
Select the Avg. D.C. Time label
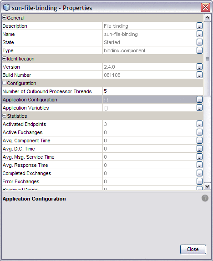tap(19, 149)
